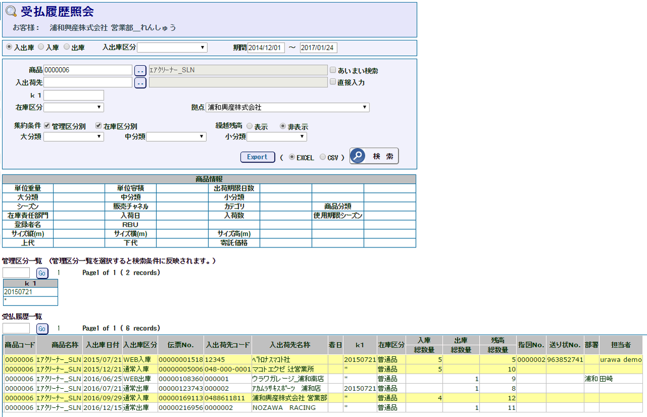Click the 検索 search button
The height and width of the screenshot is (417, 647).
click(374, 156)
